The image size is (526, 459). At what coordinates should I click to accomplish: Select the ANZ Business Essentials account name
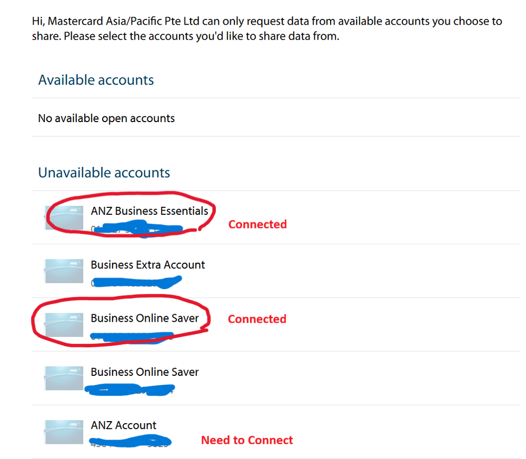pos(150,211)
